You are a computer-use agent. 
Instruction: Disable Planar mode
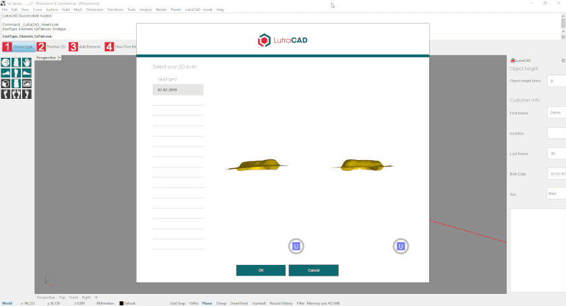point(207,303)
